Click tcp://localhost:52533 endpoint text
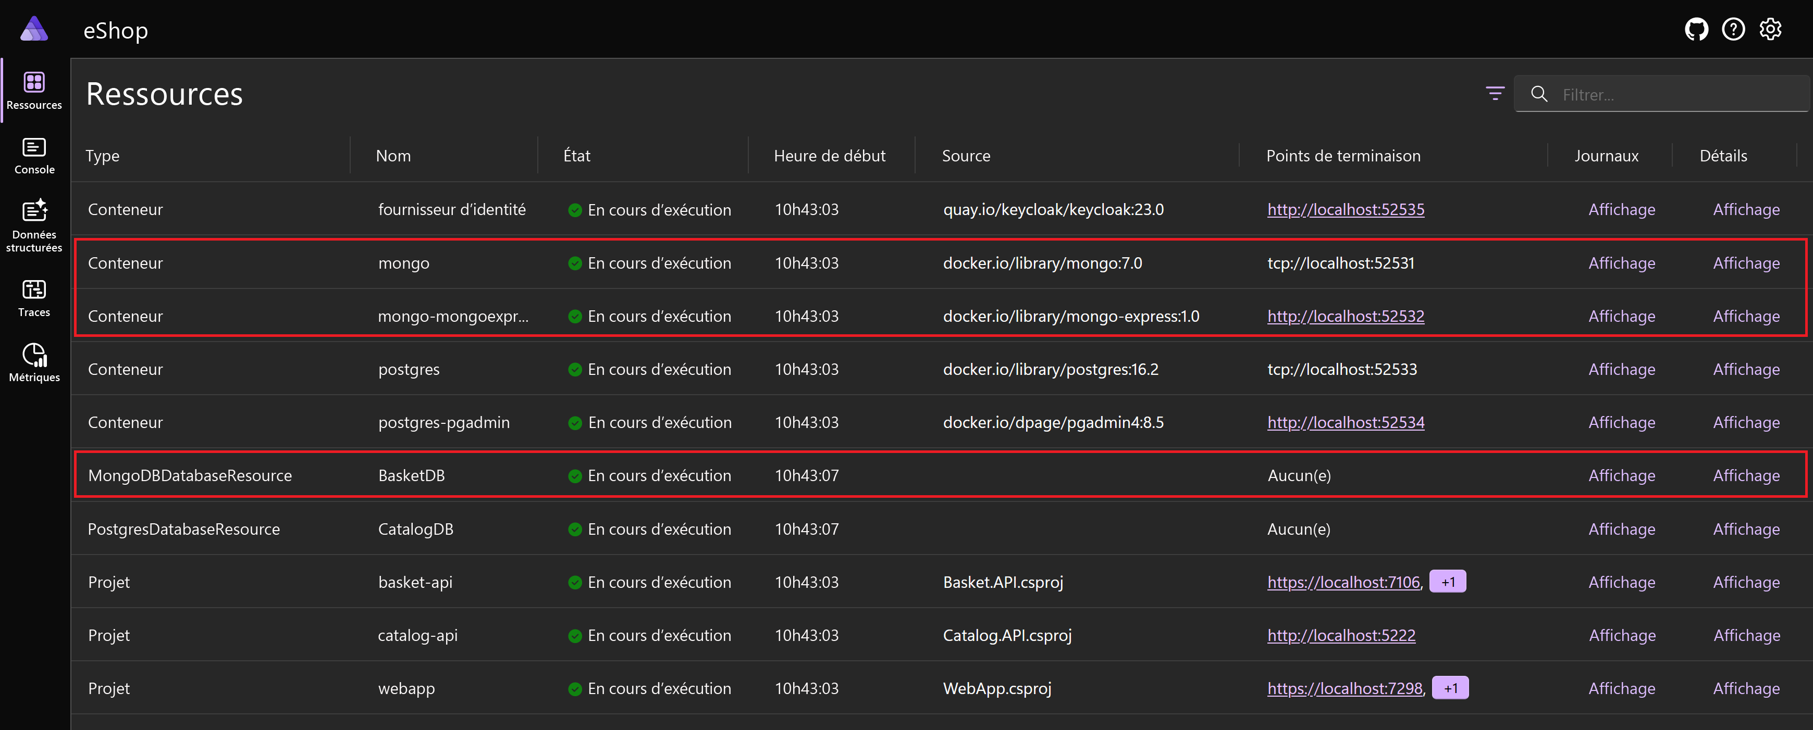Screen dimensions: 1813x730 [x=1342, y=369]
